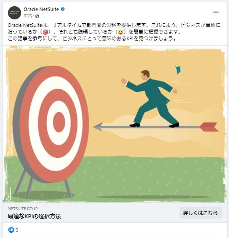Click the businessman in the green suit
Image resolution: width=229 pixels, height=238 pixels.
pos(150,99)
